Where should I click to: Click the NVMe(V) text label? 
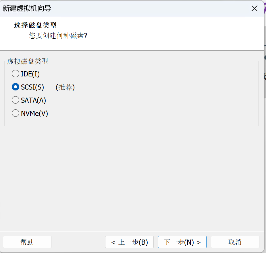pos(34,113)
